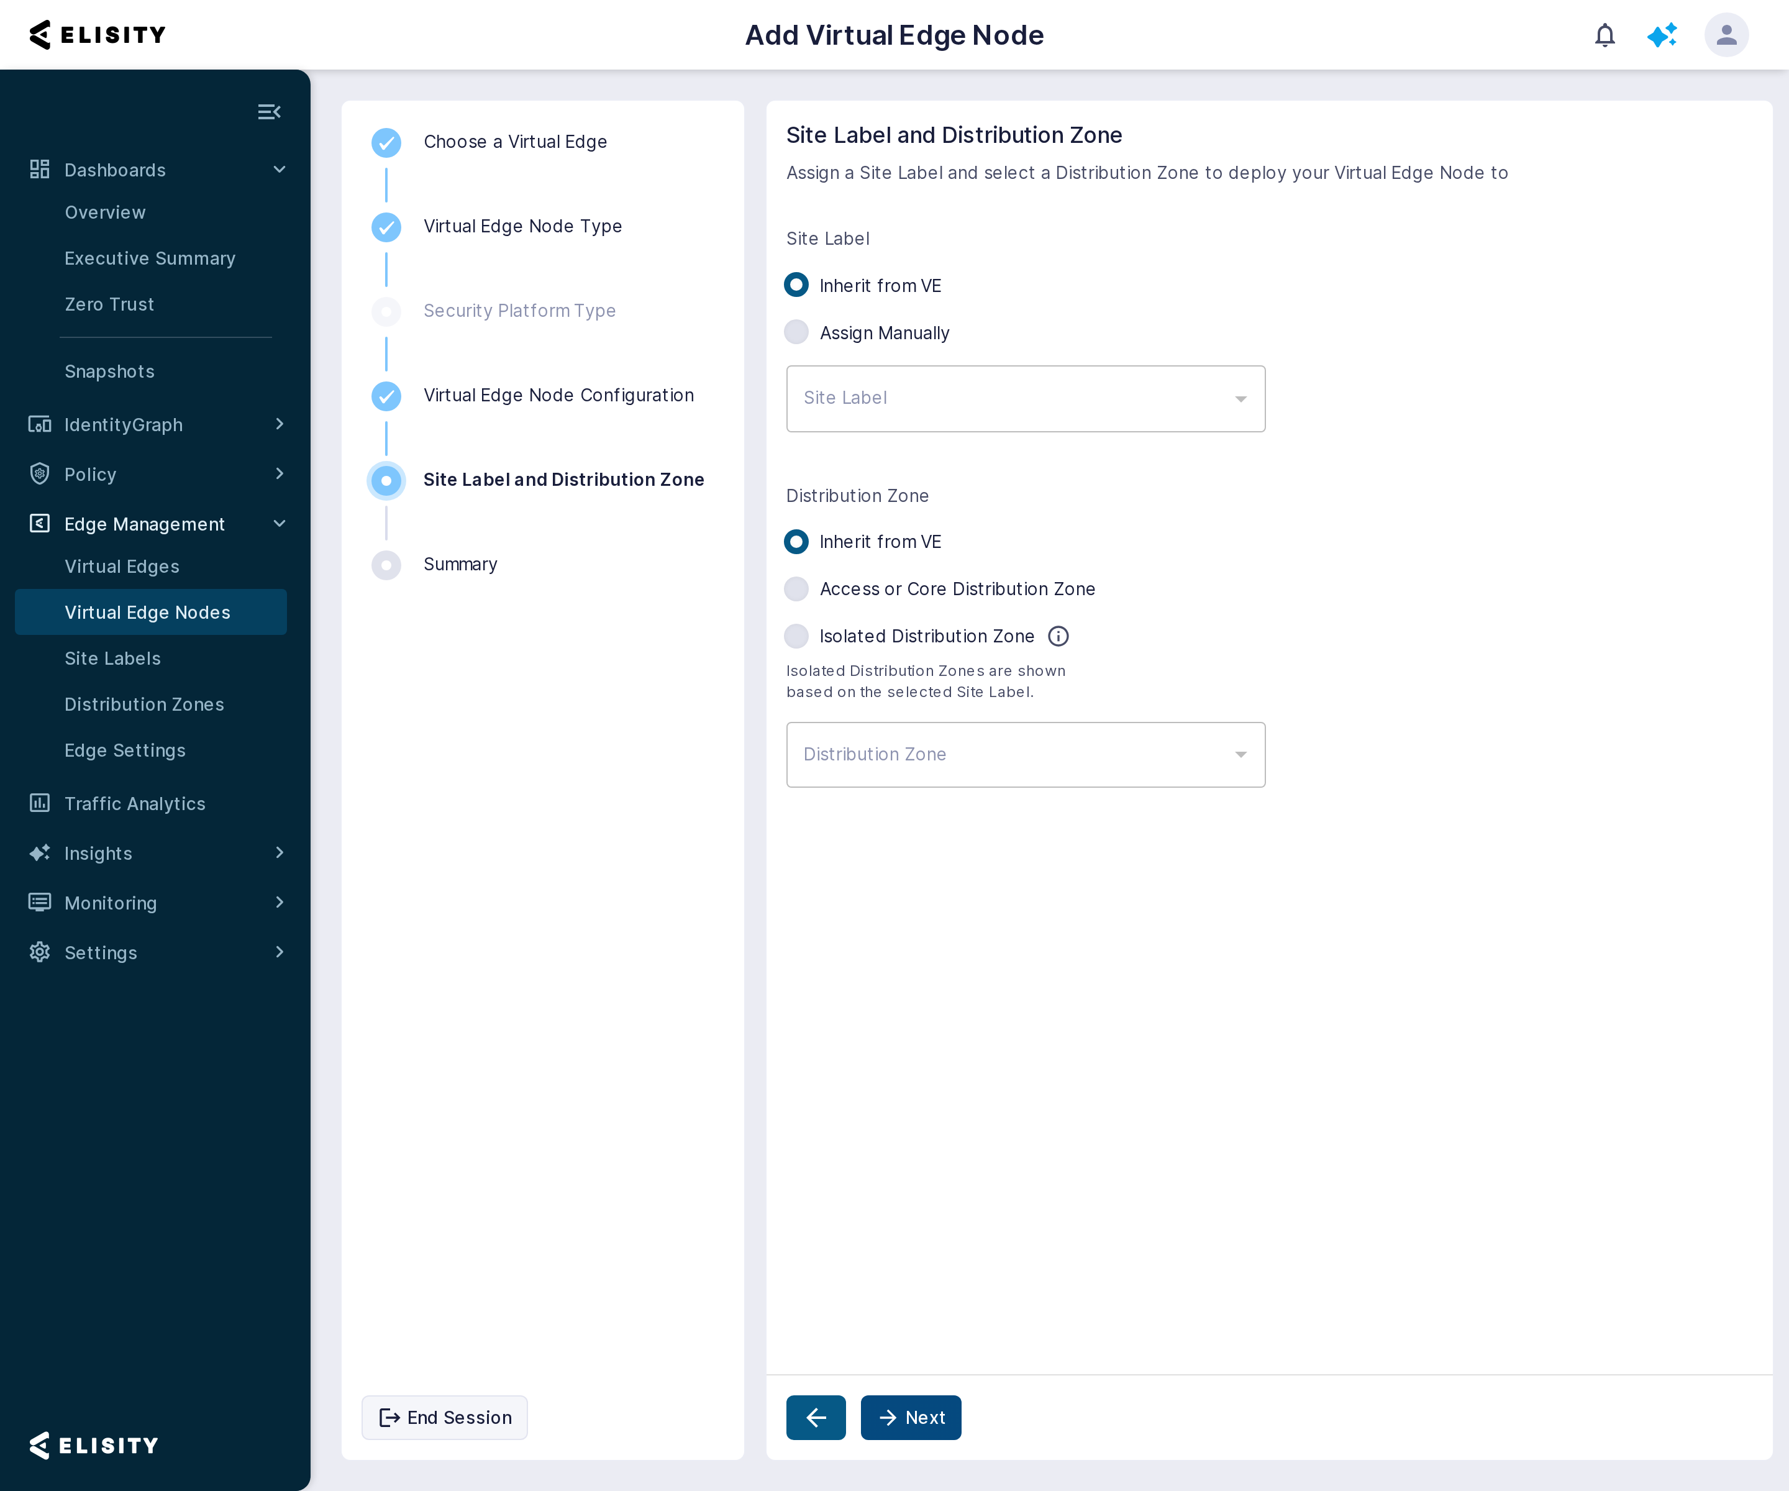Click the Monitoring screen icon
This screenshot has width=1789, height=1491.
39,902
